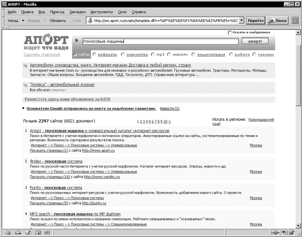The height and width of the screenshot is (237, 302).
Task: Click the security padlock icon in status bar
Action: [x=291, y=233]
